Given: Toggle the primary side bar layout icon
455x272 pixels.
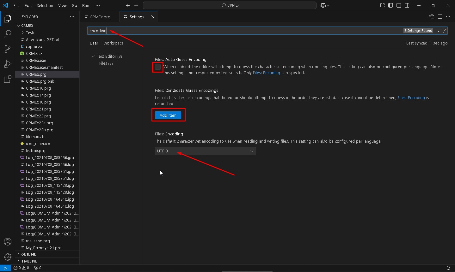Looking at the screenshot, I should (x=390, y=5).
